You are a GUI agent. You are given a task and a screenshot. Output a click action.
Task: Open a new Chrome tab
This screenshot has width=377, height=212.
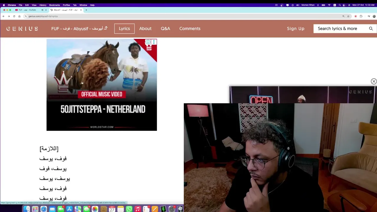point(86,10)
